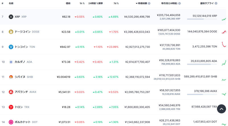Open the アバランチ AVAX link
Screen dimensions: 228x126
tap(25, 92)
